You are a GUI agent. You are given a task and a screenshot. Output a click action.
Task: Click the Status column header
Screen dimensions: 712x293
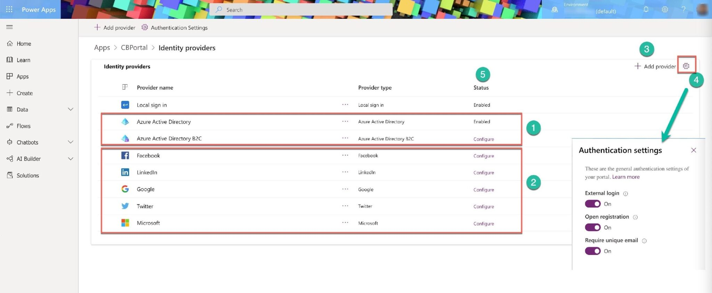pos(481,87)
